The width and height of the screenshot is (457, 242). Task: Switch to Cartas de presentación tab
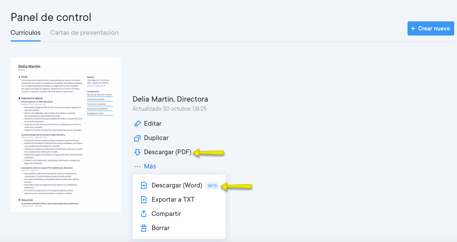coord(84,32)
